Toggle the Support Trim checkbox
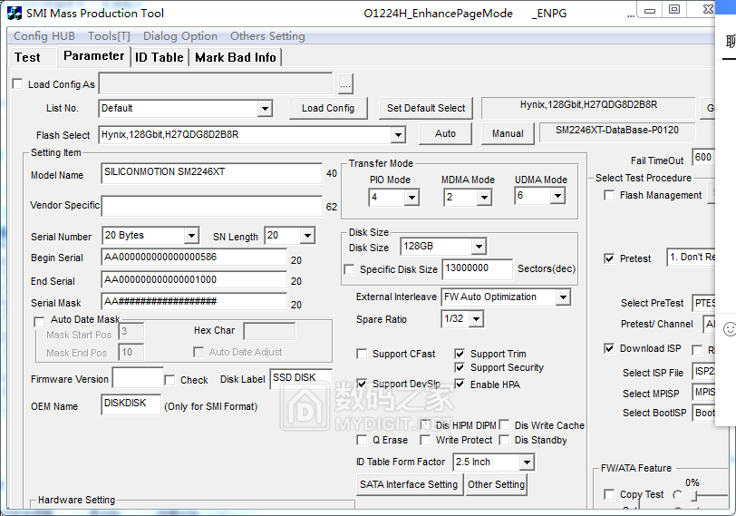 click(x=460, y=354)
